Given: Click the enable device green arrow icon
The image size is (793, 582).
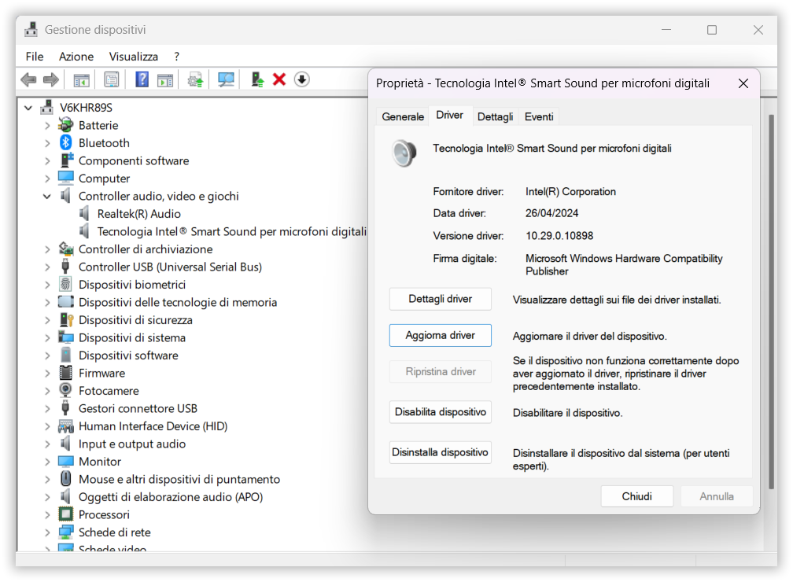Looking at the screenshot, I should click(x=257, y=79).
